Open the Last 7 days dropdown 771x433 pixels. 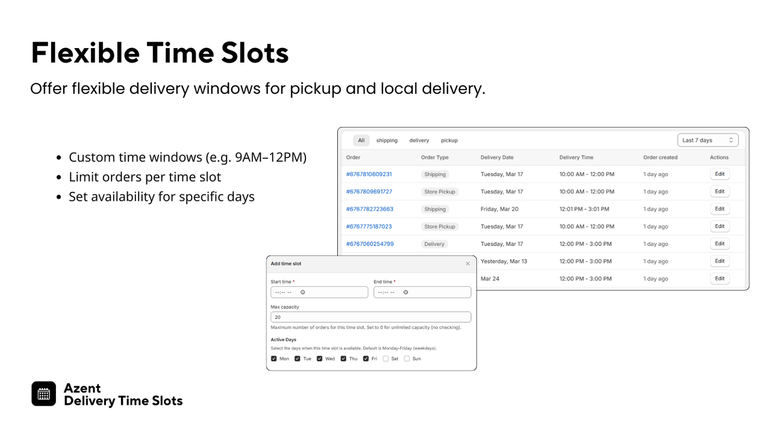(708, 140)
